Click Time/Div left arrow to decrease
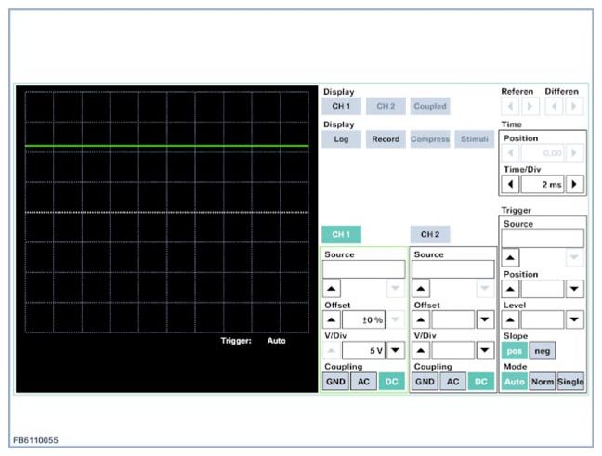Viewport: 602px width, 456px height. pyautogui.click(x=511, y=184)
